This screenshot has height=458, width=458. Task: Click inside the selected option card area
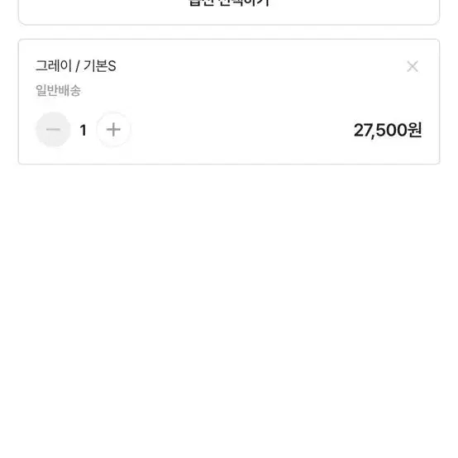(229, 102)
